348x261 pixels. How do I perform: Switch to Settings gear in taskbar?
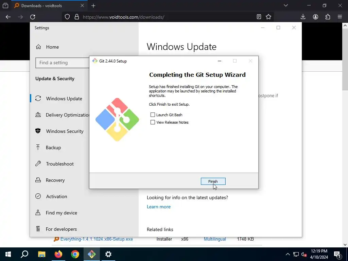[x=108, y=254]
